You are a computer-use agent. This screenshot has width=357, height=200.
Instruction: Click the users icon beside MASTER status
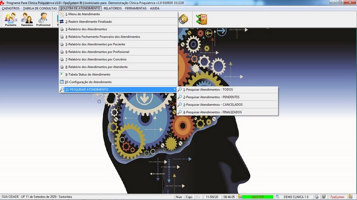tap(240, 197)
